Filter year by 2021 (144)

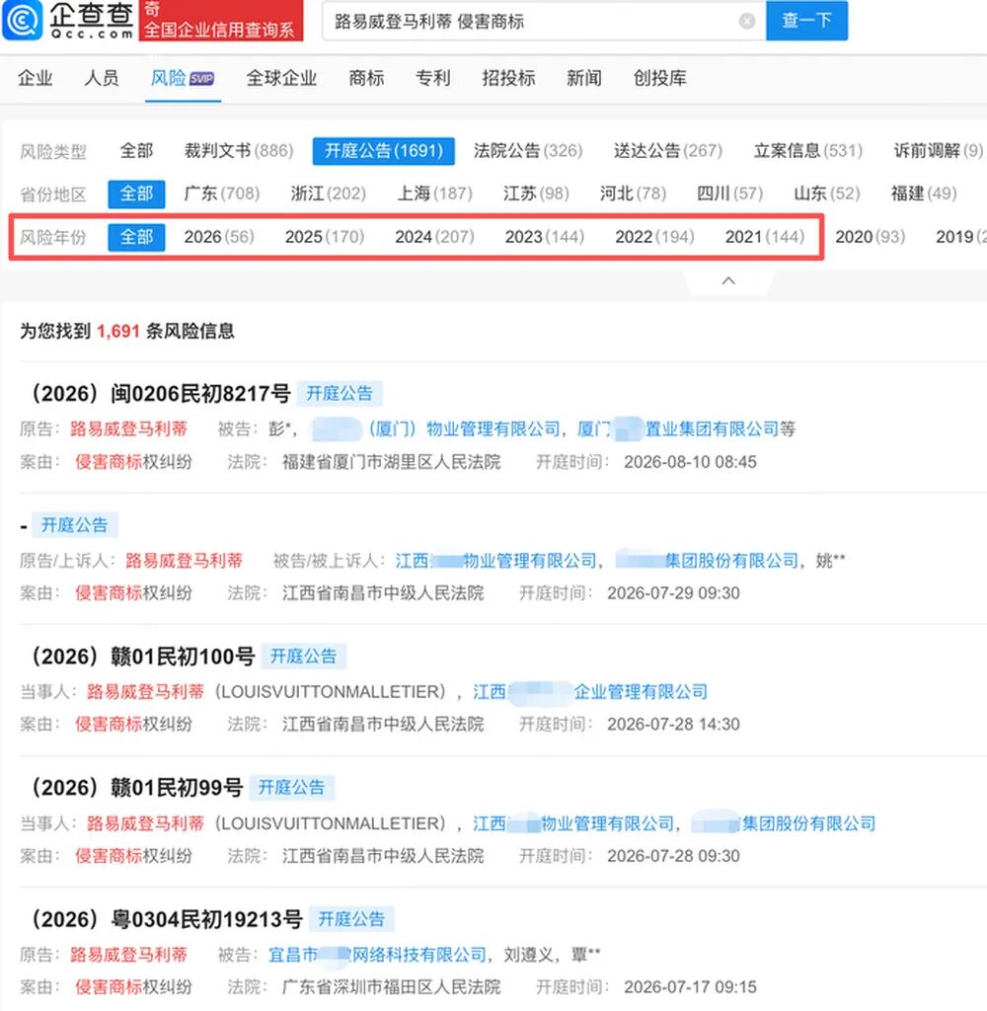tap(765, 237)
